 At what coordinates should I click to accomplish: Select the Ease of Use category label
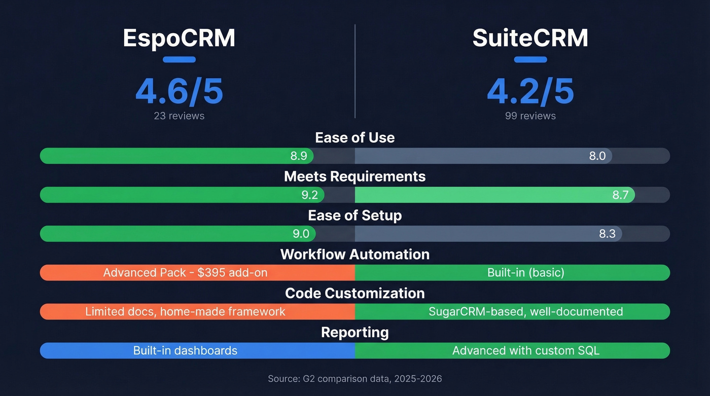(354, 137)
